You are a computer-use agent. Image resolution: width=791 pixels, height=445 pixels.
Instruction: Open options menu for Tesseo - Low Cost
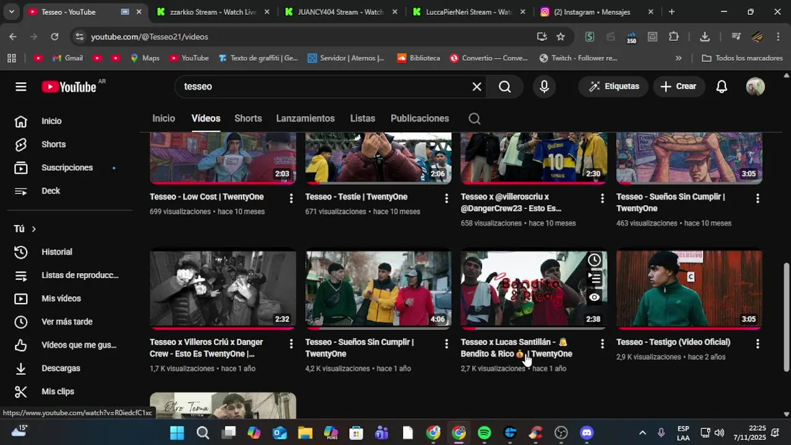tap(290, 198)
